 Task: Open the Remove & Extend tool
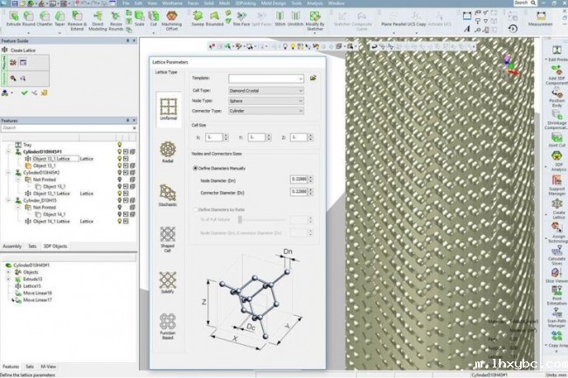tap(77, 21)
